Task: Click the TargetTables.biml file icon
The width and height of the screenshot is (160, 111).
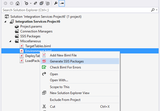Action: [x=22, y=46]
